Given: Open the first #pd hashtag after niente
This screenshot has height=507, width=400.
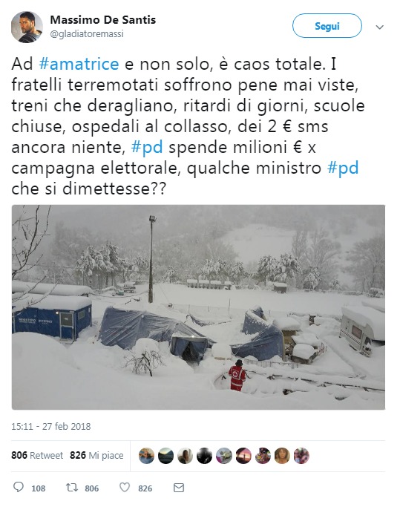Looking at the screenshot, I should tap(147, 147).
